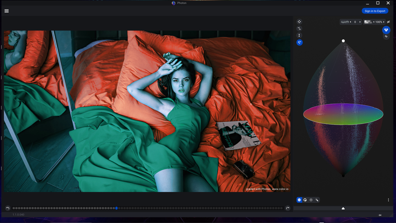This screenshot has height=223, width=396.
Task: Click the sample point circle on orange bedding
Action: coord(251,104)
